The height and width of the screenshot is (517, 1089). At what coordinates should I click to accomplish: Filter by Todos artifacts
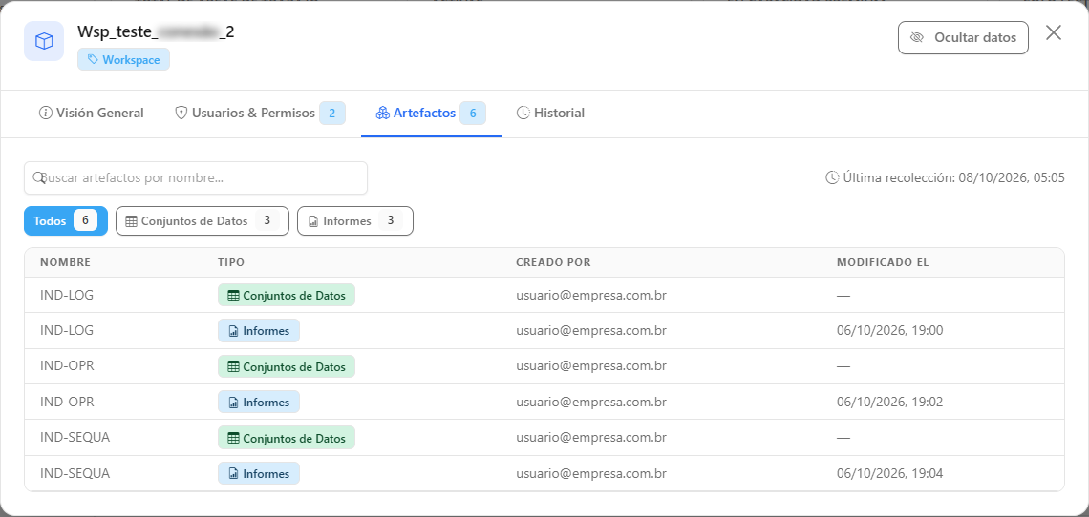click(x=66, y=220)
